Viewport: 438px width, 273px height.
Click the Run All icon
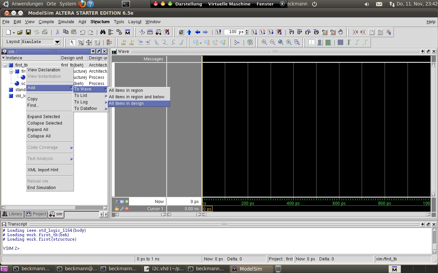coord(271,32)
